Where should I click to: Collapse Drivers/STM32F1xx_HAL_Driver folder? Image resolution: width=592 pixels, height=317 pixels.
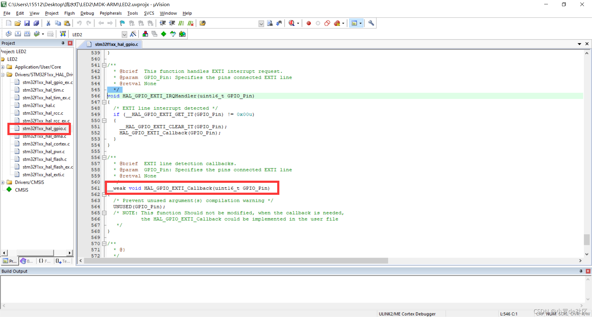(x=3, y=75)
